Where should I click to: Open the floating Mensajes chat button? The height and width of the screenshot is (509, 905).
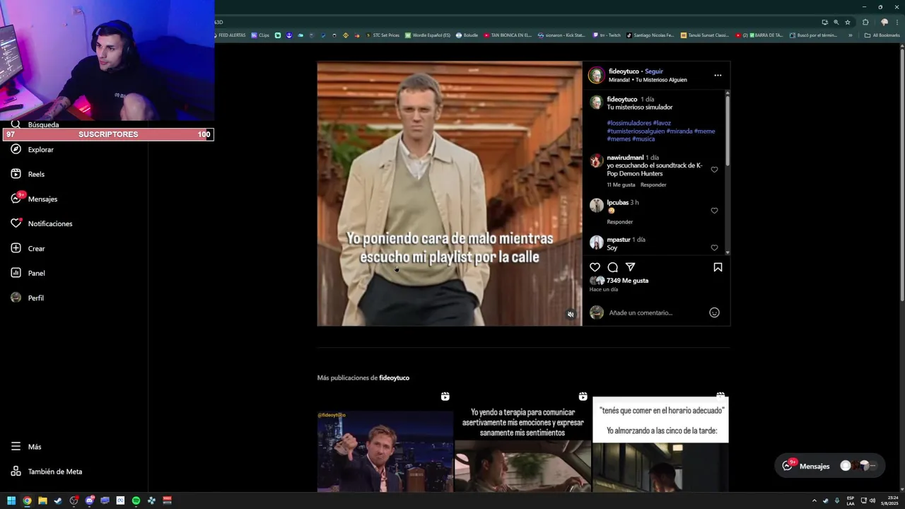(829, 466)
